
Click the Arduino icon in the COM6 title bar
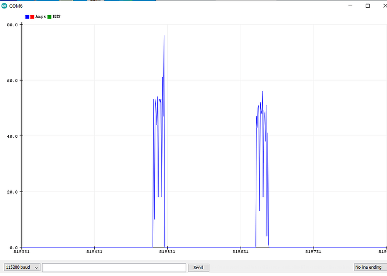[4, 6]
